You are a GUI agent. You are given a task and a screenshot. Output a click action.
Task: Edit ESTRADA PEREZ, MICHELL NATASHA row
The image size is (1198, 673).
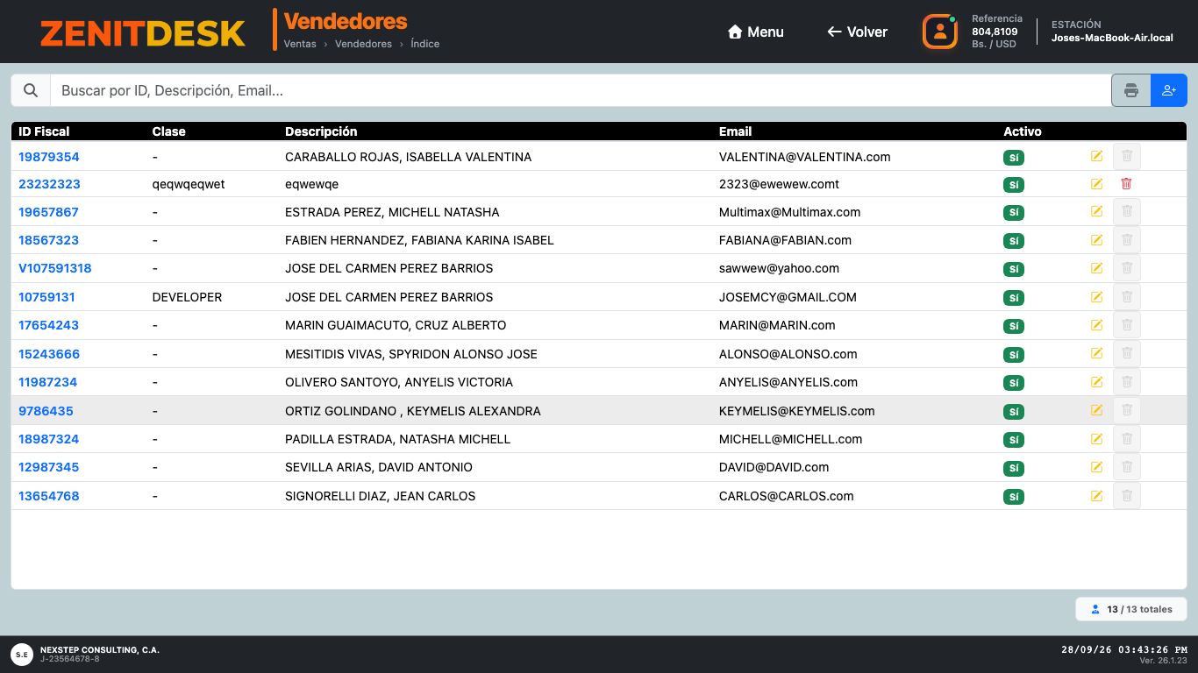tap(1096, 212)
